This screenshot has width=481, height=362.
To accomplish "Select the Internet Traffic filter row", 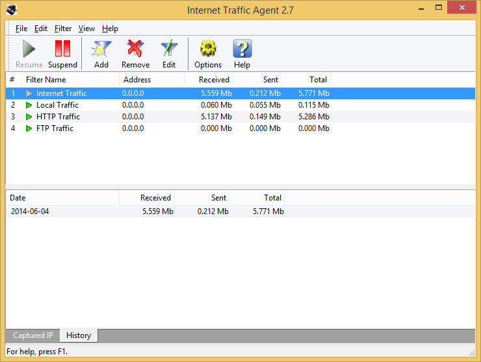I will [240, 93].
